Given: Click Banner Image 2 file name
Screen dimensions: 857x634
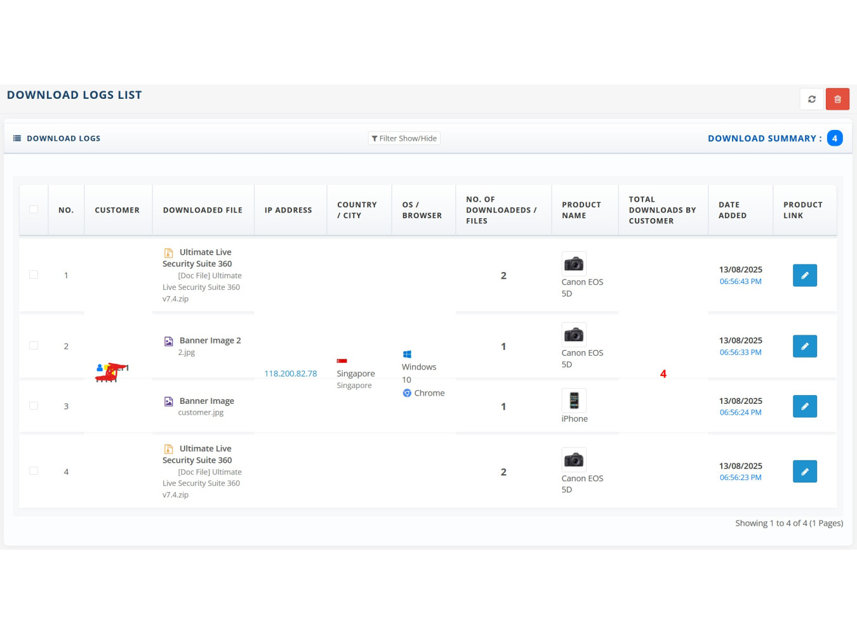Looking at the screenshot, I should (x=209, y=340).
